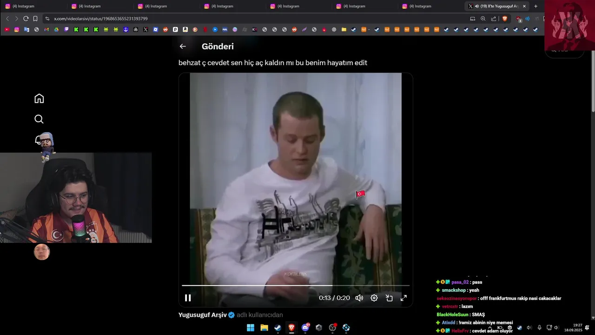The image size is (595, 335).
Task: Open the X bookmark in bookmarks bar
Action: coord(145,29)
